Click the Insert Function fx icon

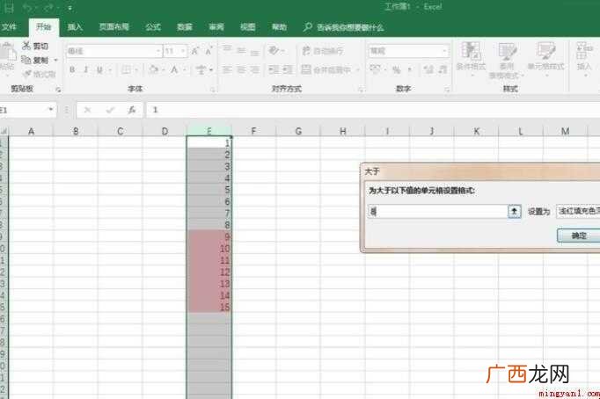[x=132, y=110]
